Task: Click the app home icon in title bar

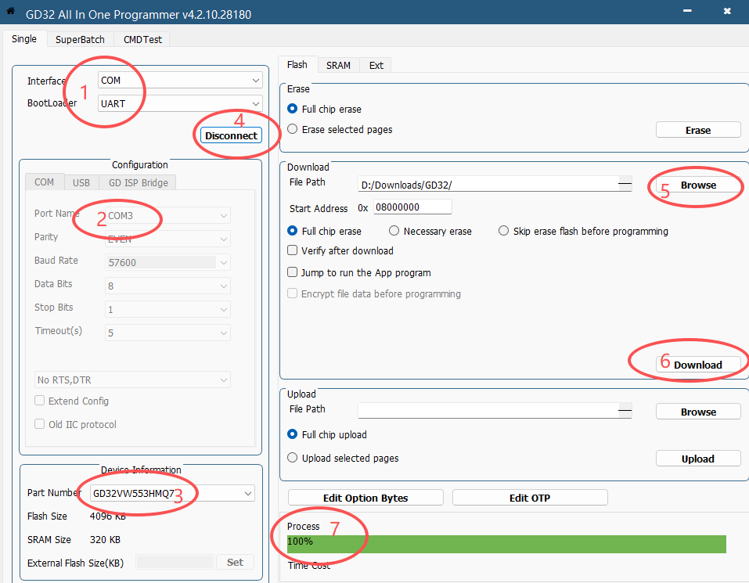Action: coord(11,13)
